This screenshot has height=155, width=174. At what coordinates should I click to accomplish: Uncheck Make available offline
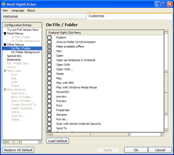pos(49,46)
